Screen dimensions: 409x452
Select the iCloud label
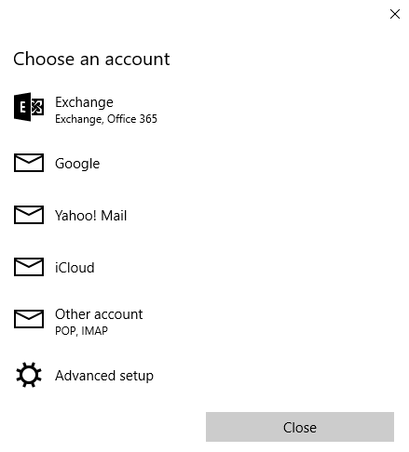[75, 268]
